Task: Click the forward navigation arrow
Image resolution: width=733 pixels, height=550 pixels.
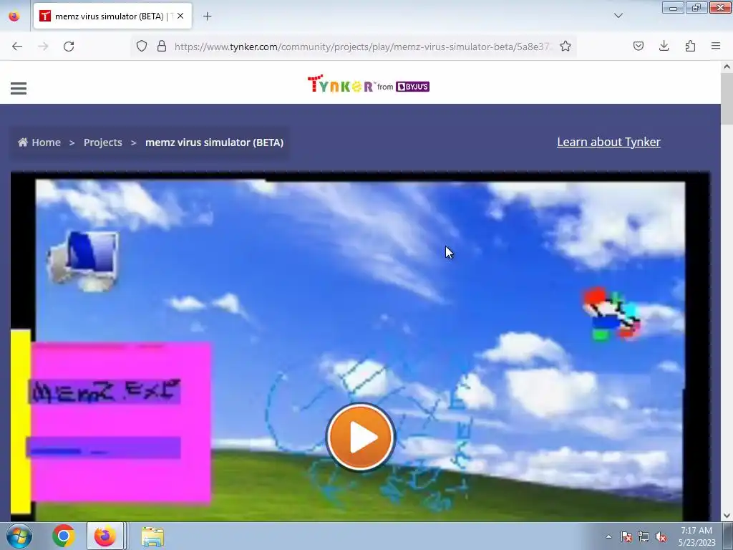Action: click(x=43, y=46)
